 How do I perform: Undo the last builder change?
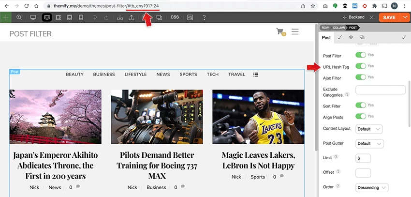point(95,17)
